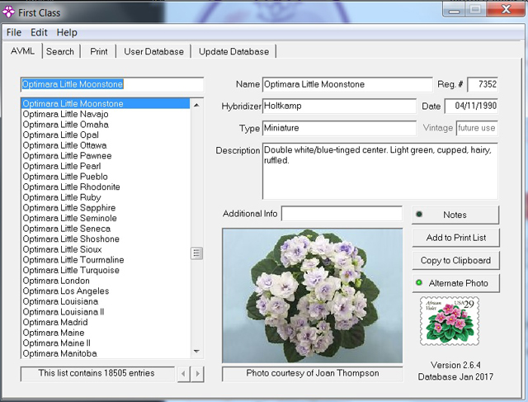528x402 pixels.
Task: Open the Edit menu
Action: (39, 32)
